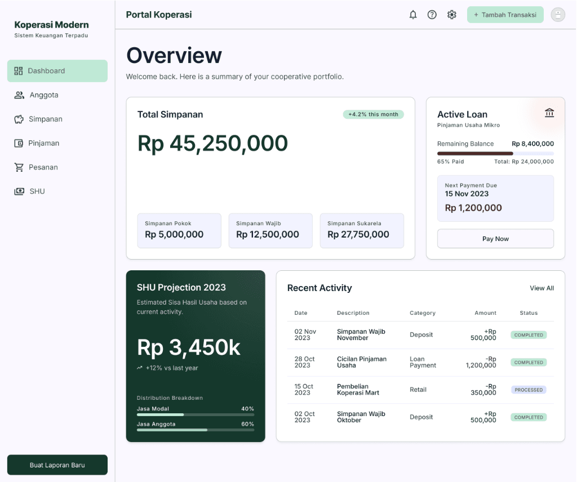577x482 pixels.
Task: Click the loan 65% Paid progress bar
Action: tap(495, 153)
